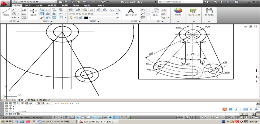Open the unsaved layer state (未保存的图层状态) dropdown
Viewport: 260px width, 124px height.
click(93, 14)
